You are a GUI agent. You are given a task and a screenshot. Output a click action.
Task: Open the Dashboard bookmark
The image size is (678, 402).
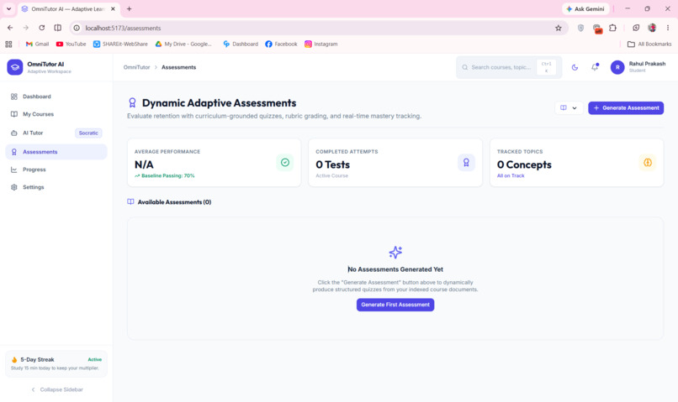coord(241,44)
